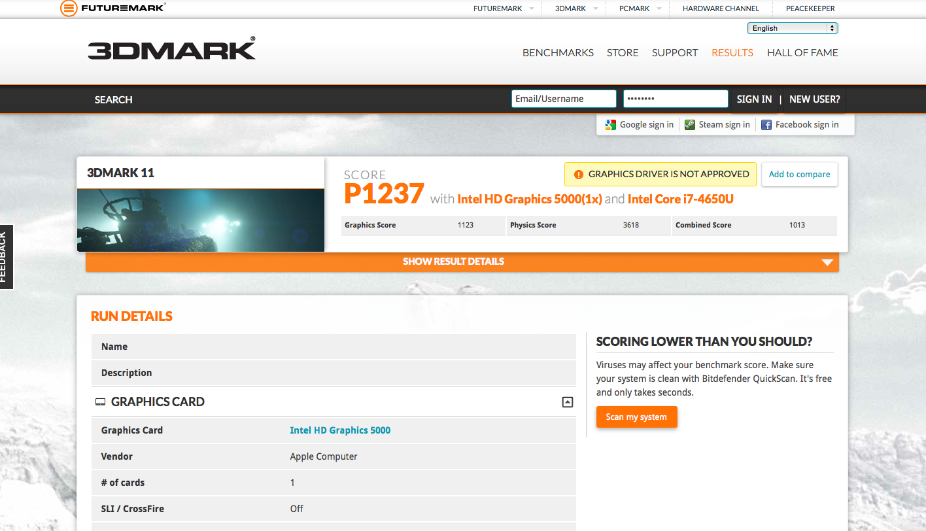926x531 pixels.
Task: Click Physics Score value 3618
Action: coord(631,225)
